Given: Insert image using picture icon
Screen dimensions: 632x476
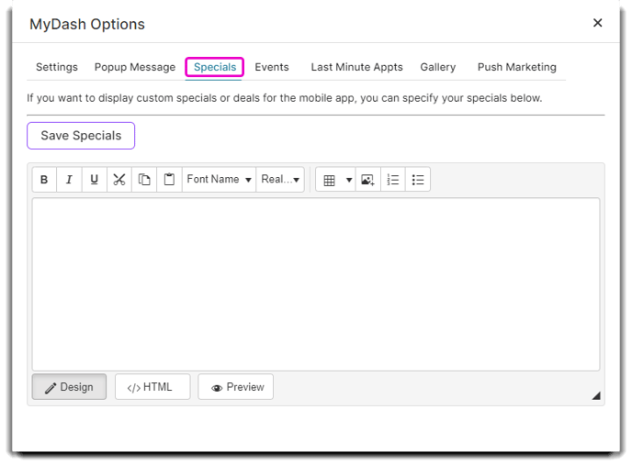Looking at the screenshot, I should (368, 180).
